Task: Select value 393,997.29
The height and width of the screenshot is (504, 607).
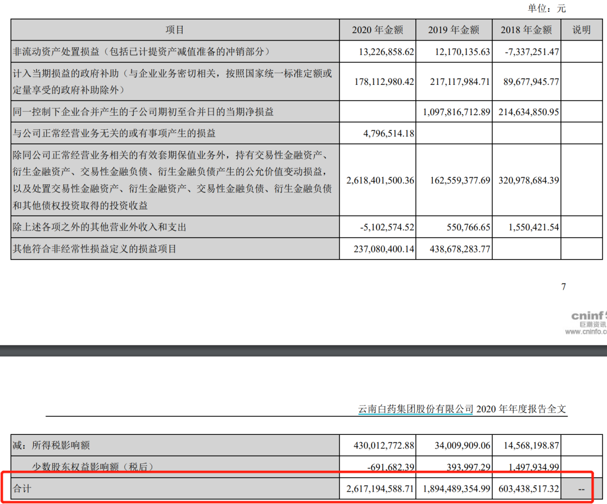Action: 468,467
